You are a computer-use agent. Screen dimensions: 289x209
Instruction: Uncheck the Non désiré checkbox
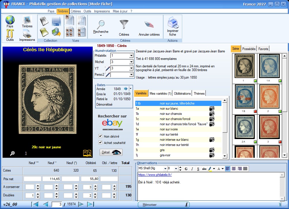[x=100, y=136]
